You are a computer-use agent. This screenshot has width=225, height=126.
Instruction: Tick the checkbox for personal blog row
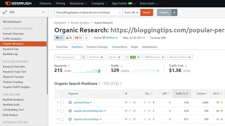pos(62,102)
